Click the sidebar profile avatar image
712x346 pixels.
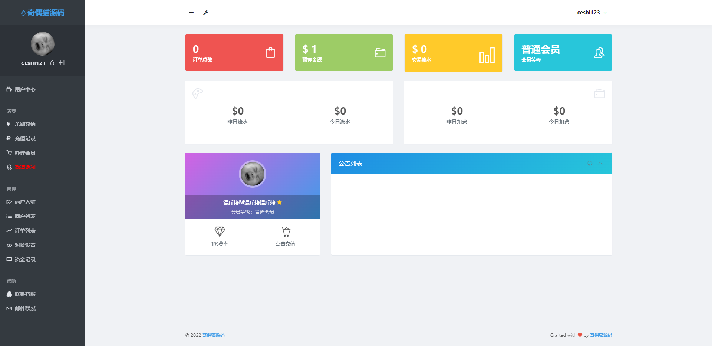[x=43, y=44]
